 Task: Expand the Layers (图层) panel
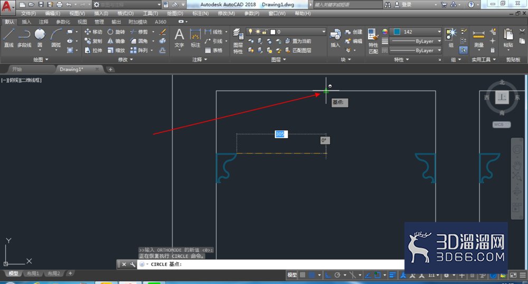[278, 60]
